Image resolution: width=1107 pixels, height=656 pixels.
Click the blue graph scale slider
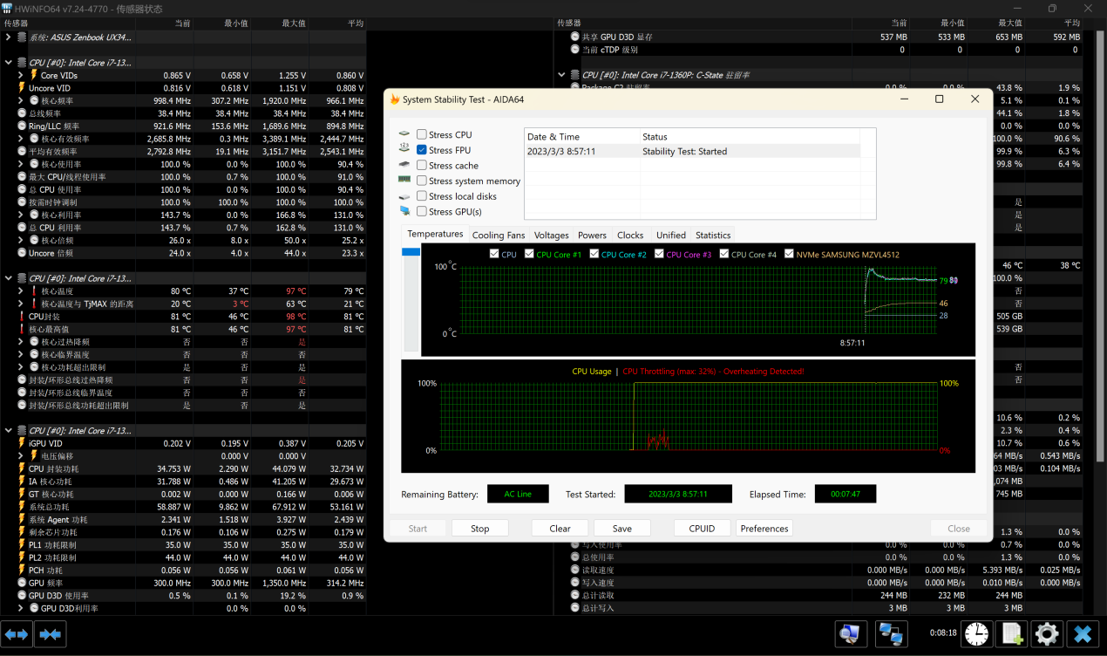(x=411, y=252)
